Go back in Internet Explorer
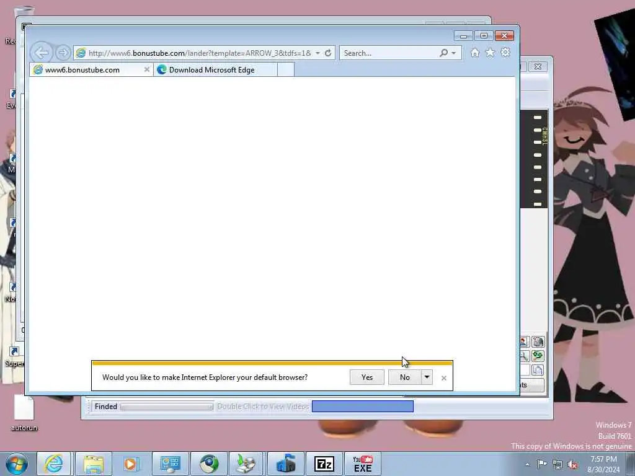Screen dimensions: 635x476 pyautogui.click(x=42, y=53)
